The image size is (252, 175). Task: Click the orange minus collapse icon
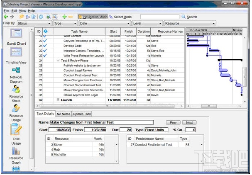71,17
